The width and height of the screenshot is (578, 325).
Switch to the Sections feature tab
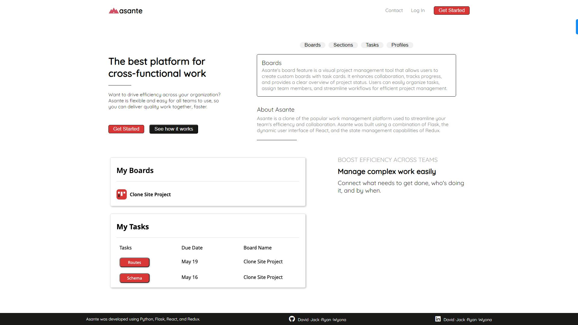(x=343, y=45)
